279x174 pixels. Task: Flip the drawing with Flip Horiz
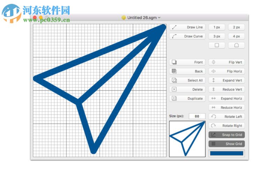click(x=226, y=71)
